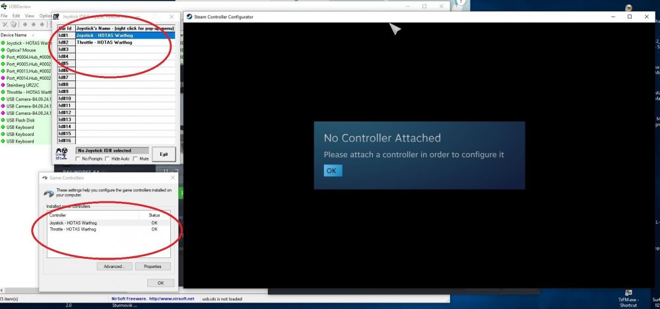Click the gamepad icon in Game Controllers title bar

(45, 178)
